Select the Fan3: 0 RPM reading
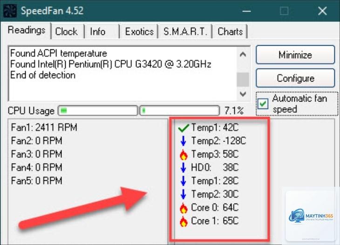 (37, 154)
